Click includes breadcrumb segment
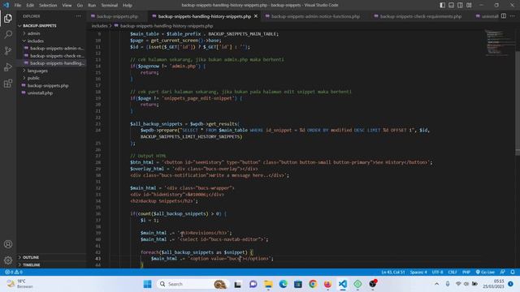The width and height of the screenshot is (520, 292). point(99,26)
